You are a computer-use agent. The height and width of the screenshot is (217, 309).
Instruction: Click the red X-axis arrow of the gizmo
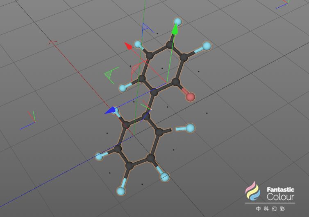pyautogui.click(x=128, y=46)
